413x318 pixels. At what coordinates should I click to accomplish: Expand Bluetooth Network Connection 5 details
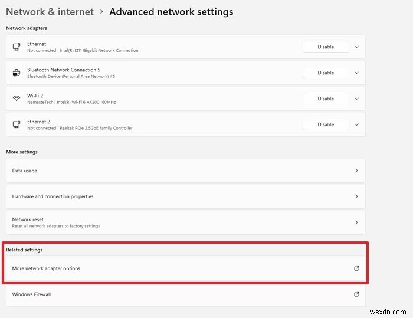(356, 73)
